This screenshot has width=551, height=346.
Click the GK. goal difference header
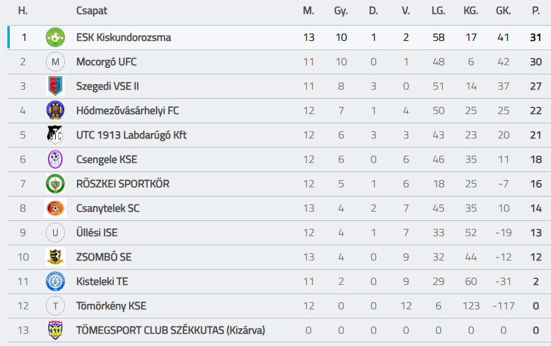[x=503, y=11]
